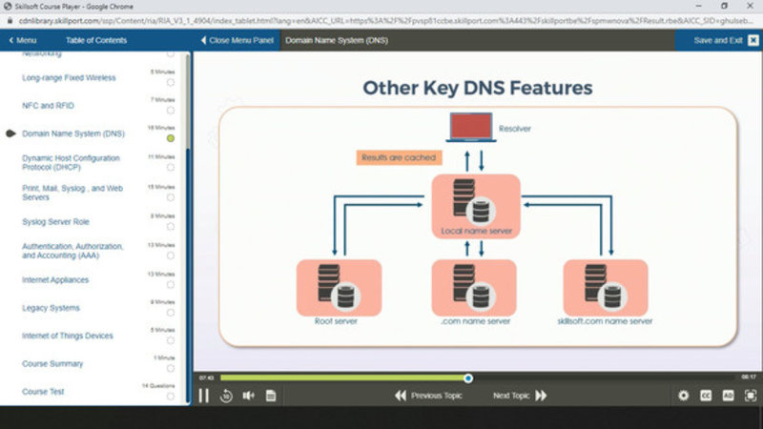Click the Root server icon
Screen dimensions: 763x429
click(x=339, y=288)
